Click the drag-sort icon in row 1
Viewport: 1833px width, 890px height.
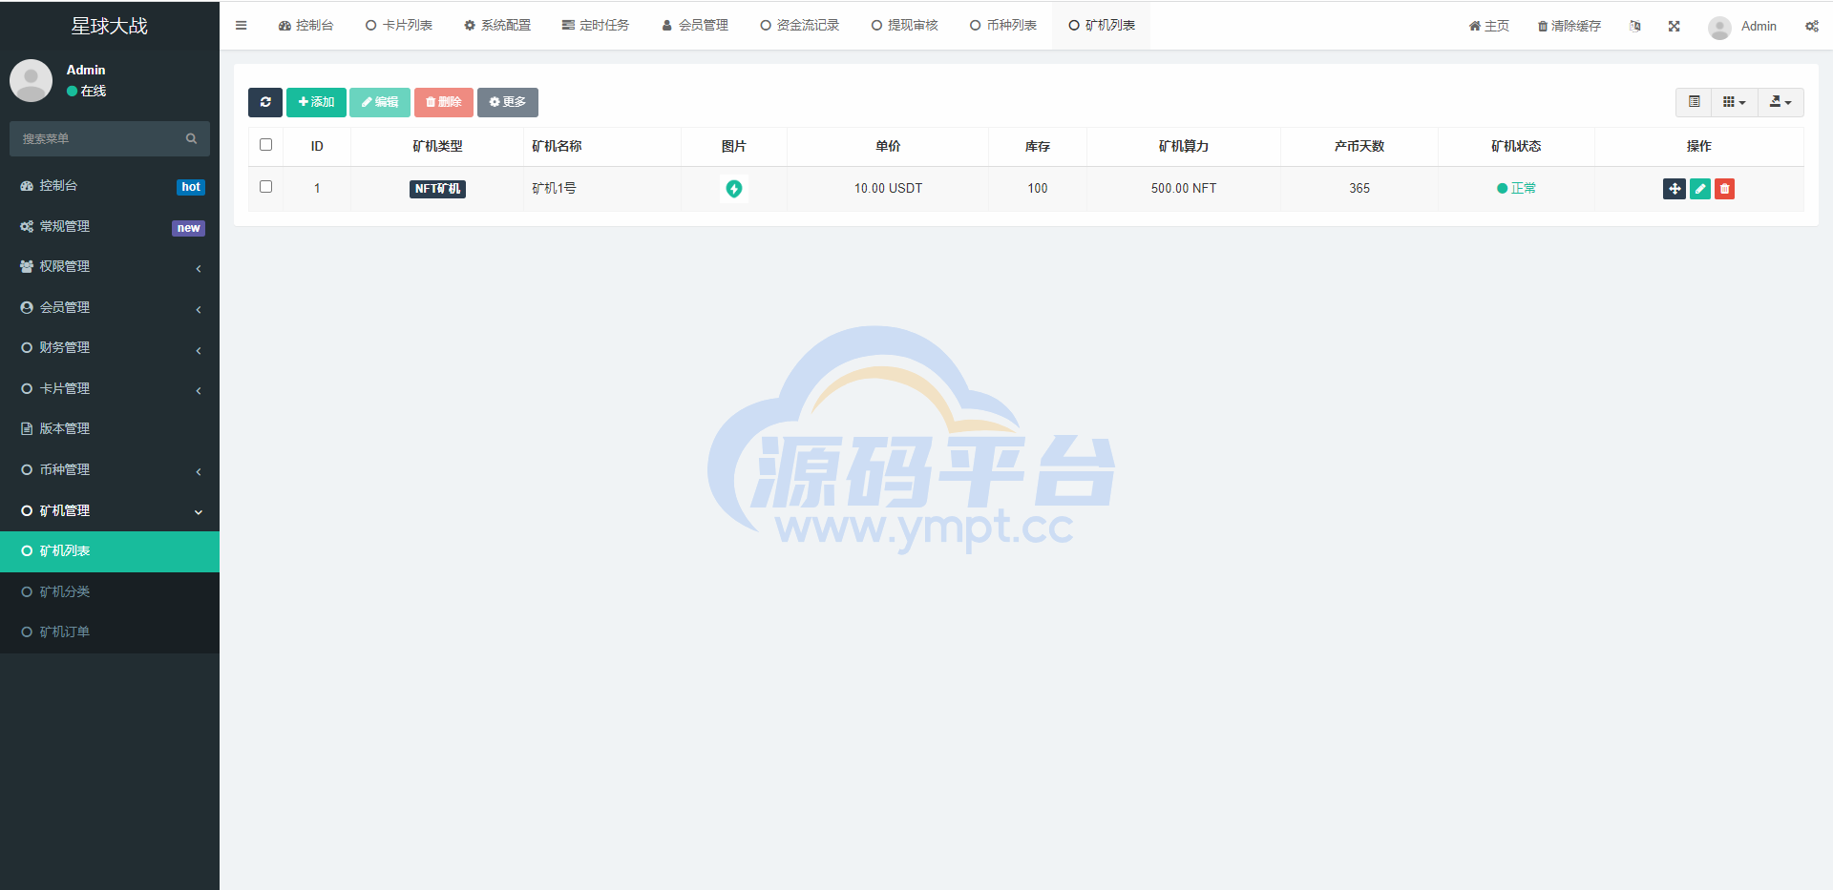1675,189
